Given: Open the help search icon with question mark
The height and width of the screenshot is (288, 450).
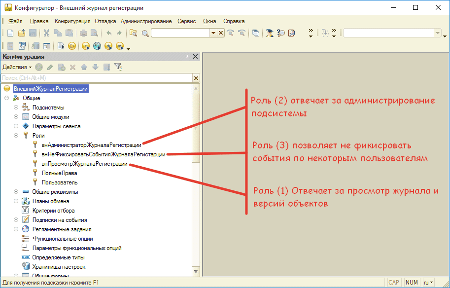Looking at the screenshot, I should tap(280, 33).
